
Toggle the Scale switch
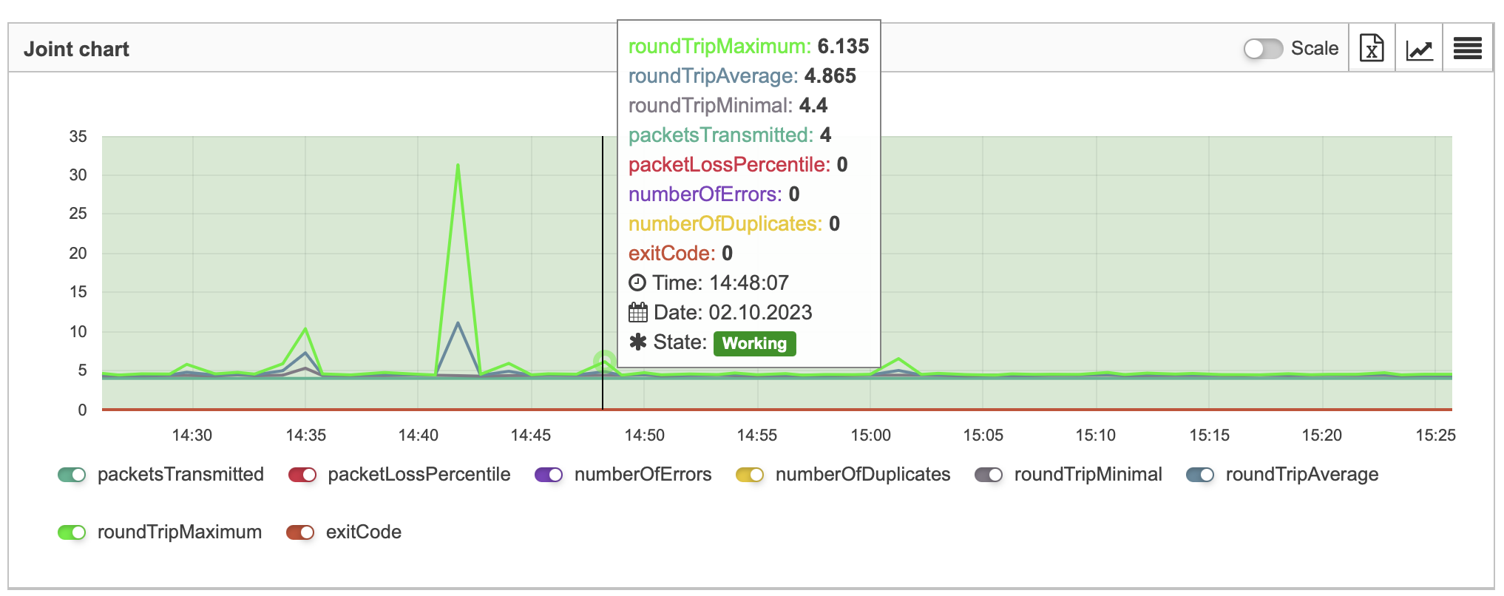(1263, 49)
